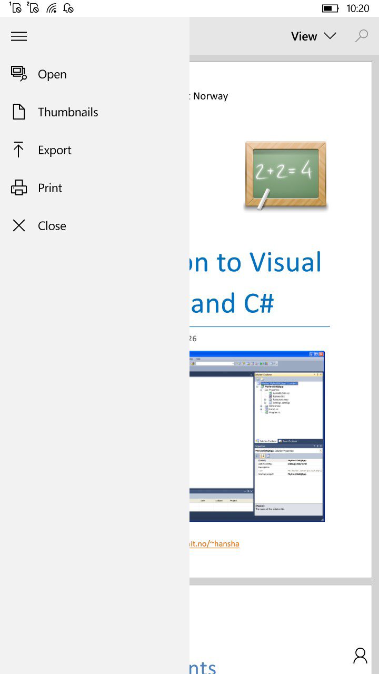
Task: Choose Close in the side menu
Action: 52,226
